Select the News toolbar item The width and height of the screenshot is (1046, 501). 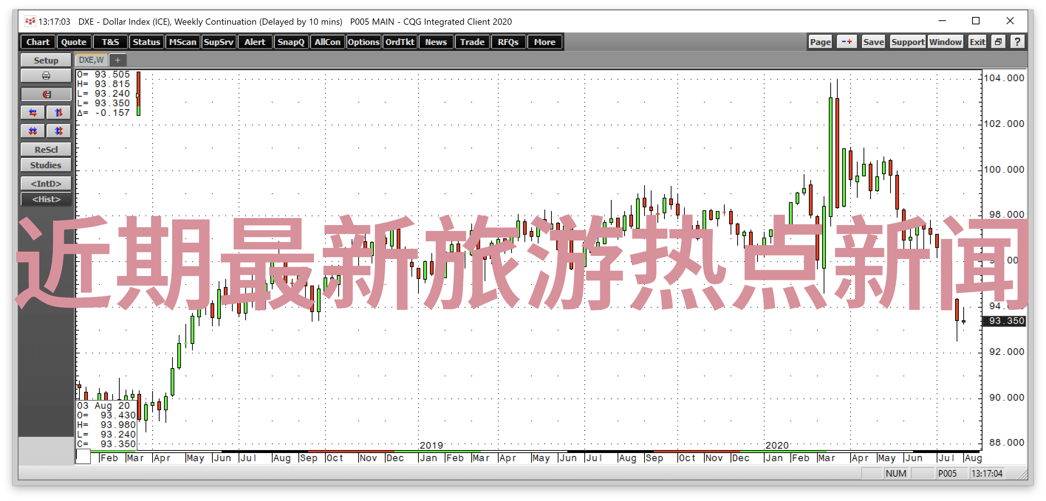coord(435,43)
